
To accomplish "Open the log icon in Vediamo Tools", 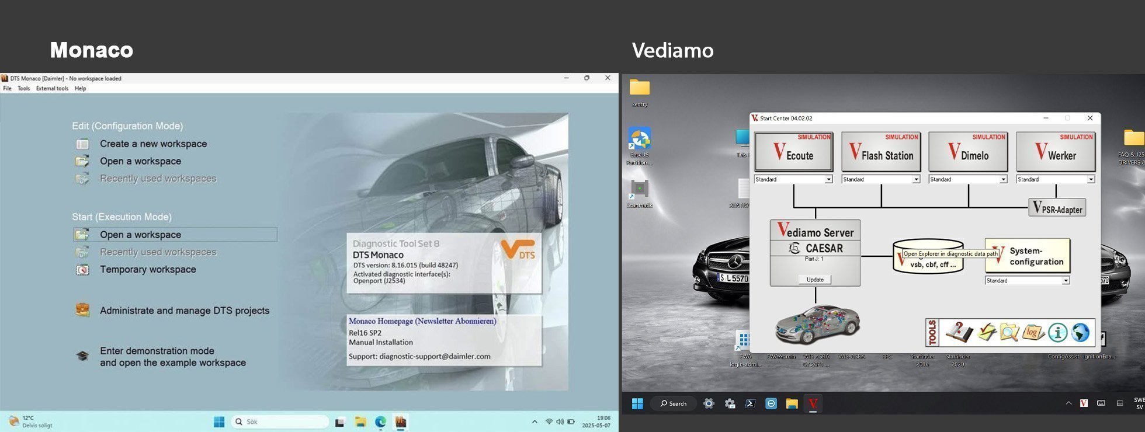I will (x=1033, y=332).
